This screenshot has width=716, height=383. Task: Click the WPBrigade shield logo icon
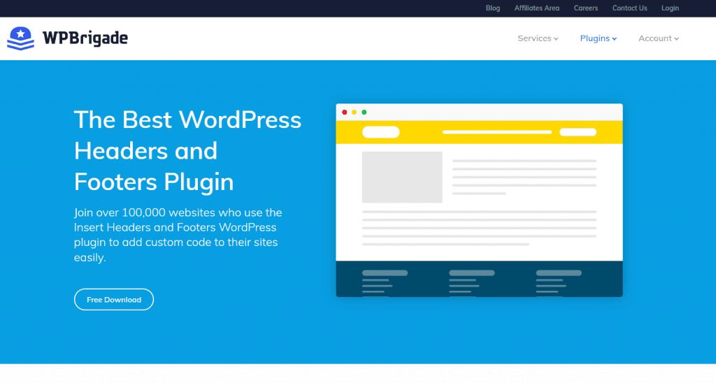(20, 38)
